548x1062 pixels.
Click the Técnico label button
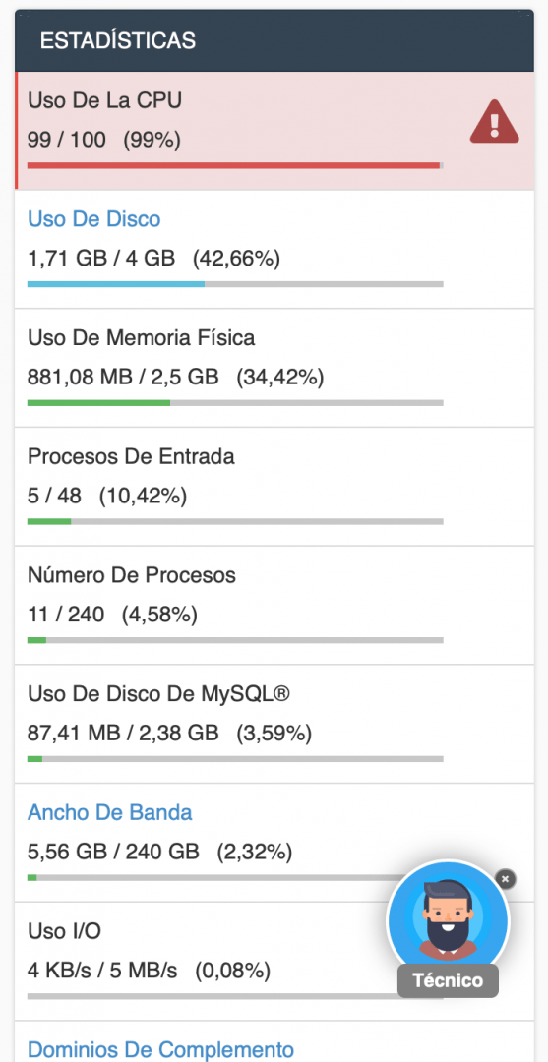(x=448, y=980)
